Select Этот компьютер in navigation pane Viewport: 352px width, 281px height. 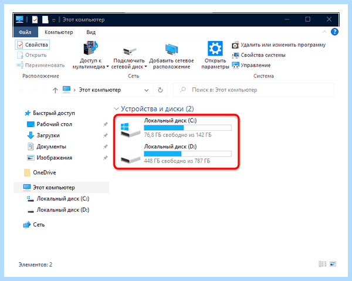pos(61,187)
